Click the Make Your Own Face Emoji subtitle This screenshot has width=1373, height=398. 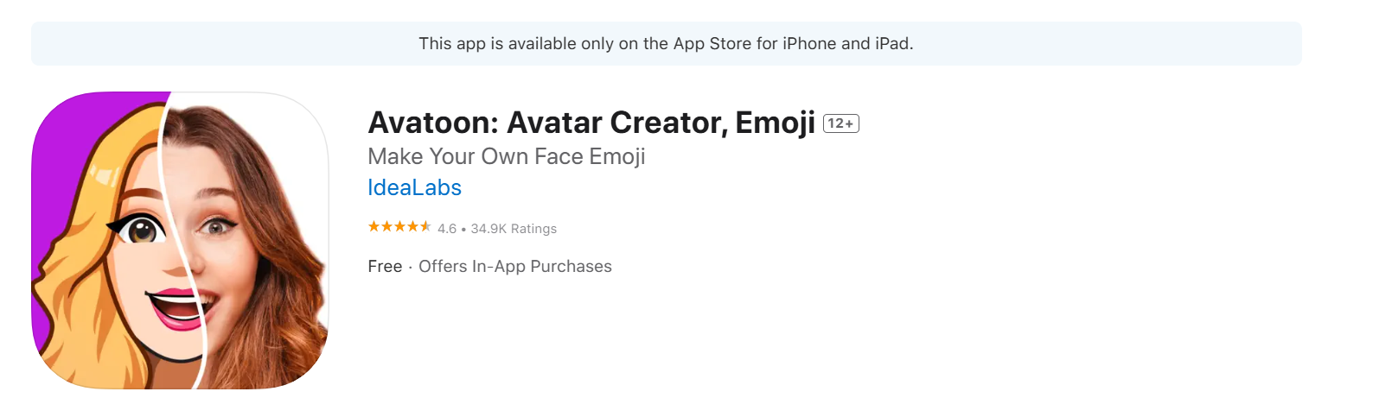(x=507, y=156)
